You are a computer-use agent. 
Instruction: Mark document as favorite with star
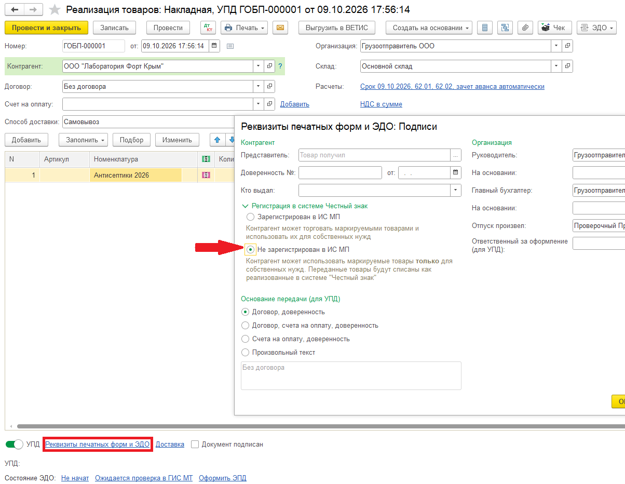pyautogui.click(x=55, y=10)
